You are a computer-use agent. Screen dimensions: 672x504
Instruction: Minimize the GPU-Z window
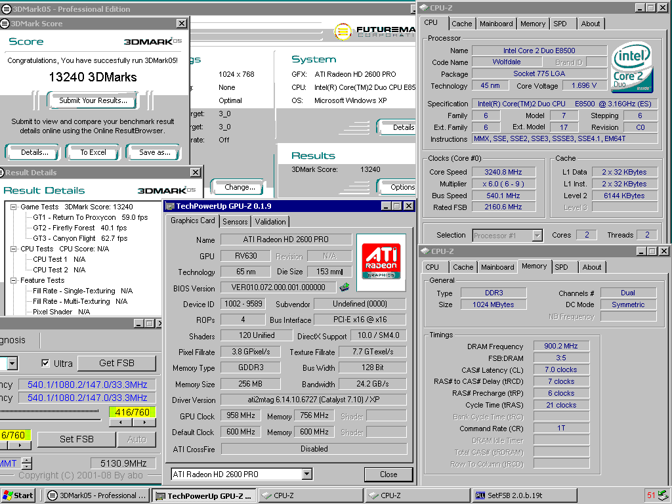(386, 206)
